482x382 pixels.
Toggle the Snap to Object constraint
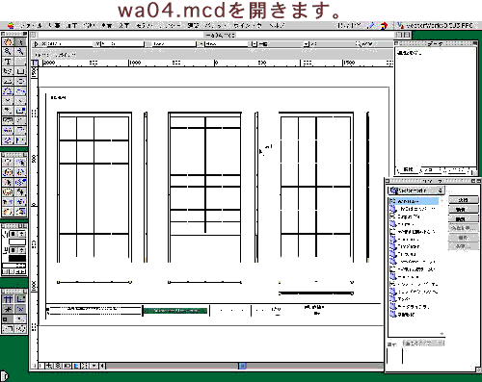pos(20,299)
